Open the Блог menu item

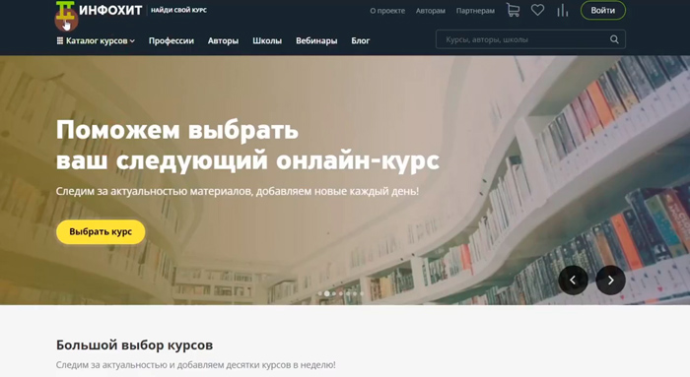(361, 41)
